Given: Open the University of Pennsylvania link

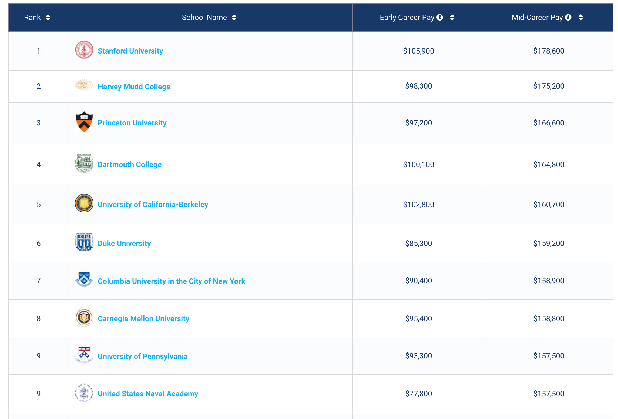Looking at the screenshot, I should [x=143, y=356].
